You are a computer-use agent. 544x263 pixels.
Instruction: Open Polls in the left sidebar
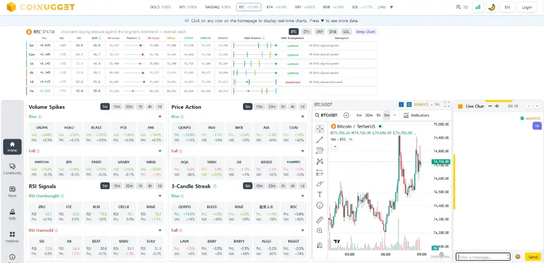12,214
